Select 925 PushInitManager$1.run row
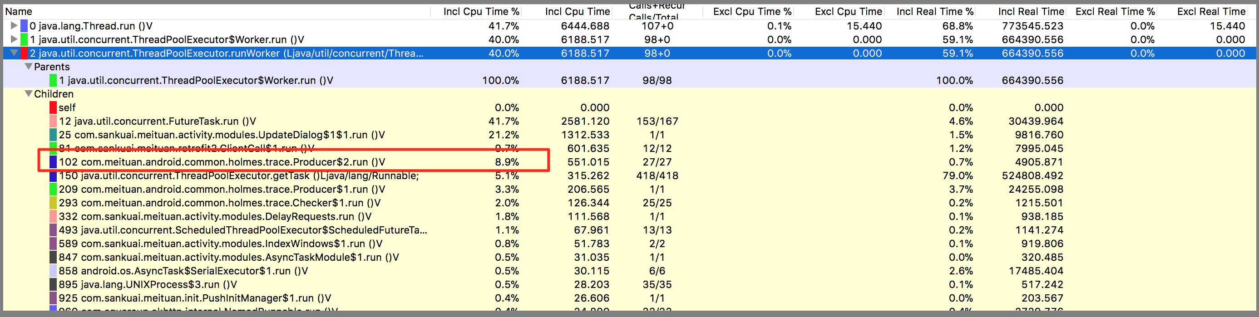 click(x=629, y=298)
